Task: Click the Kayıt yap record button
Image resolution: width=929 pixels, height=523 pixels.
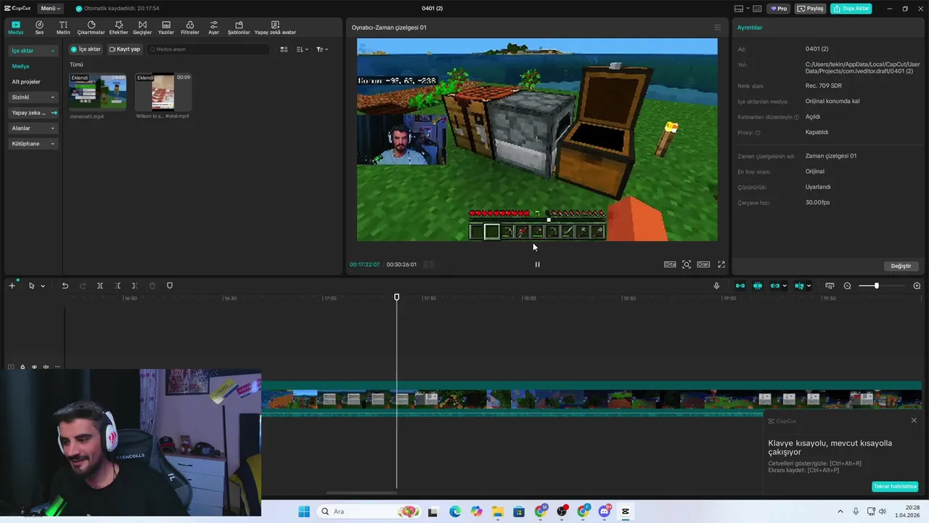Action: pyautogui.click(x=125, y=49)
